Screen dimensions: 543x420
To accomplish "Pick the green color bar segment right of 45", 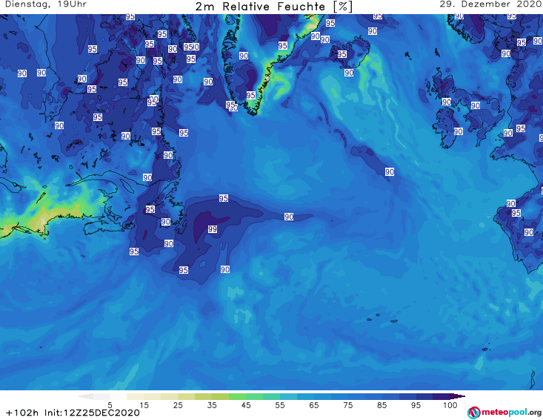I will pos(254,396).
